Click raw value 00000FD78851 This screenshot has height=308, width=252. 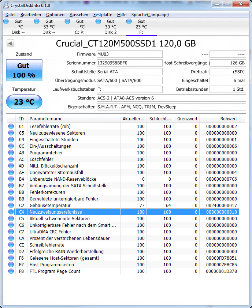coord(222,258)
